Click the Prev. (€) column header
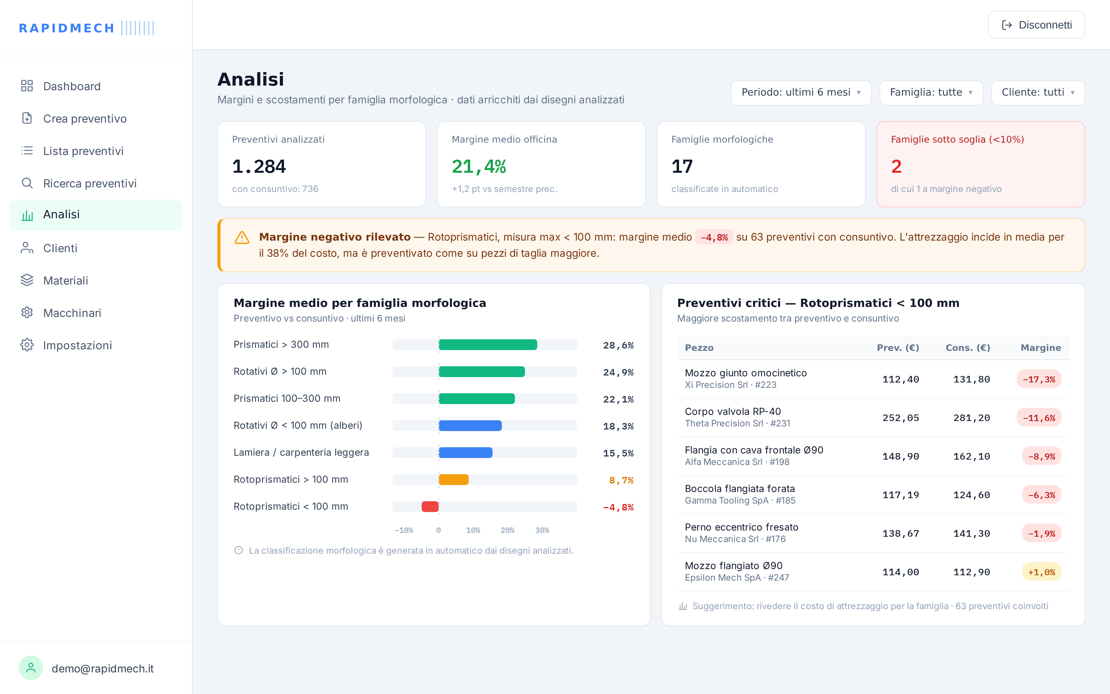Viewport: 1110px width, 694px height. coord(898,348)
